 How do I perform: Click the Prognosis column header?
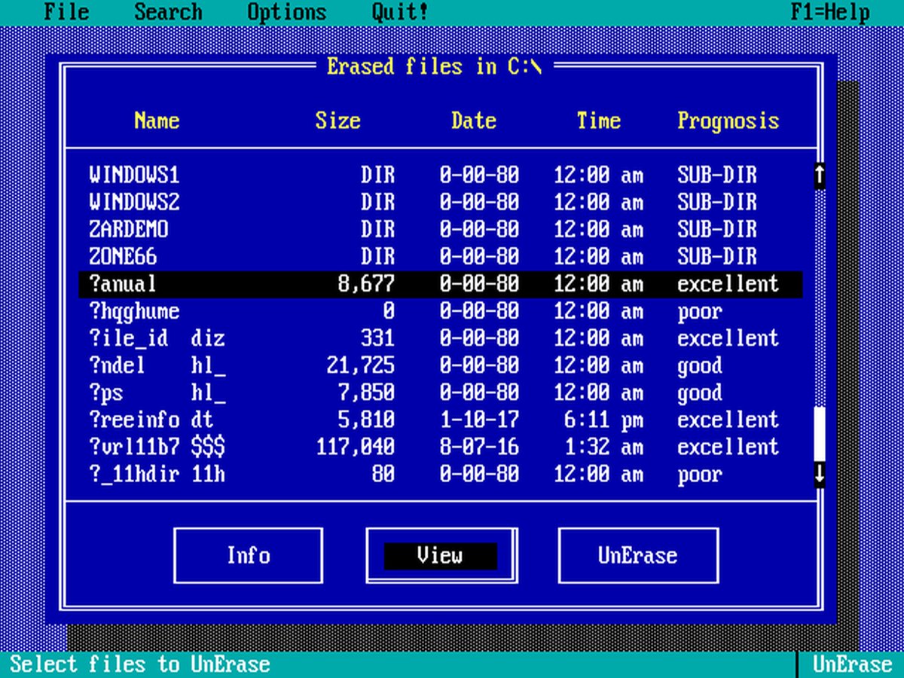pos(728,121)
